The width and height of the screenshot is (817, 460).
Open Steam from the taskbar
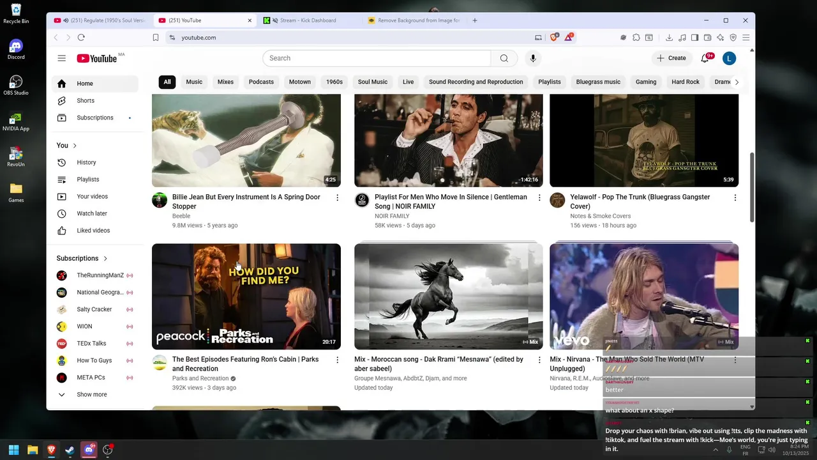(70, 450)
